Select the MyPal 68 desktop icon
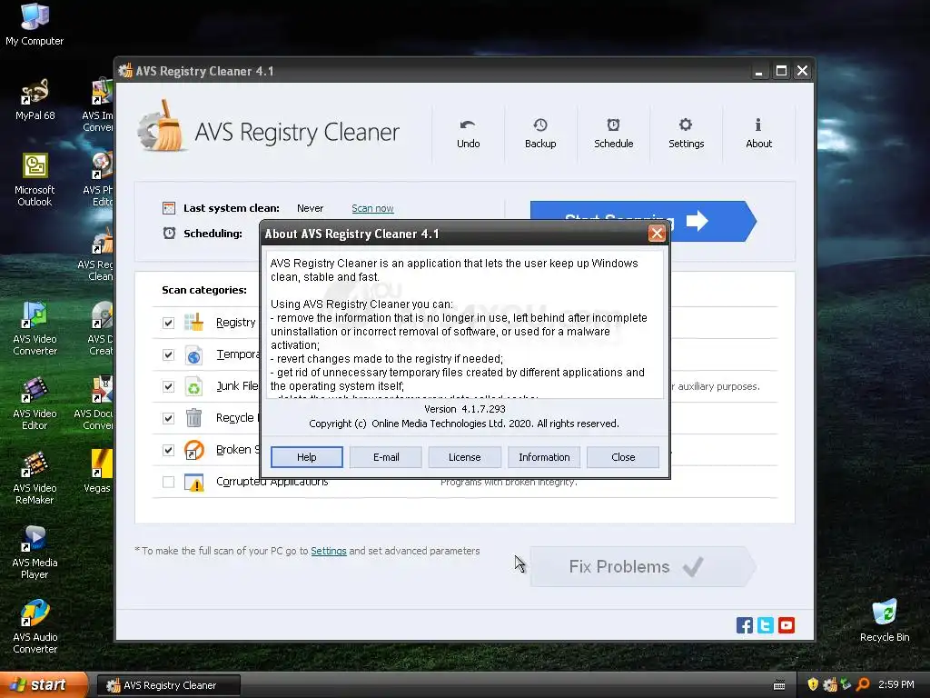This screenshot has width=930, height=698. 35,99
